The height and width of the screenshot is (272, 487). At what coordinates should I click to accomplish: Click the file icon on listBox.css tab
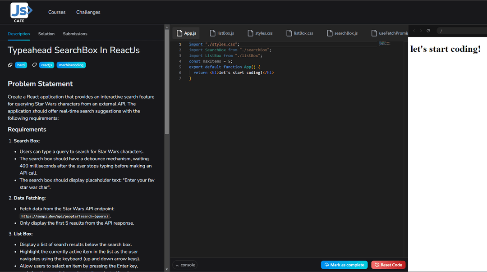[289, 33]
